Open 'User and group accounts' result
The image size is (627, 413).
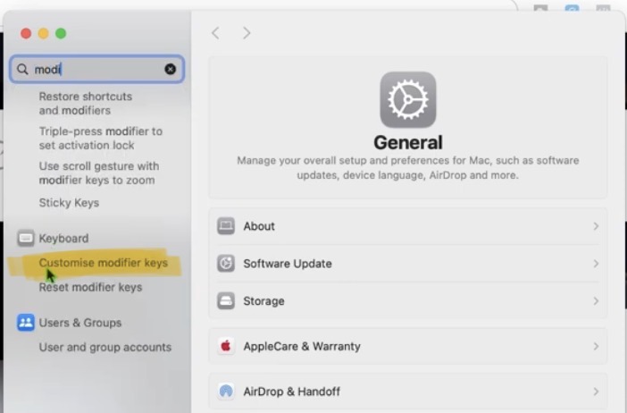pyautogui.click(x=105, y=347)
